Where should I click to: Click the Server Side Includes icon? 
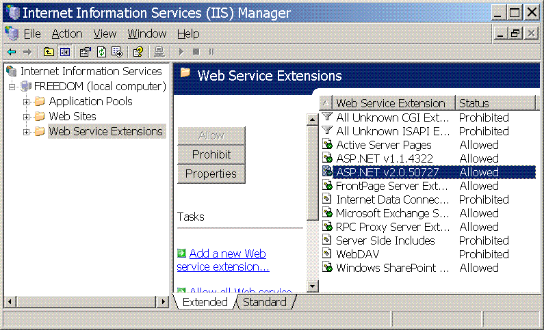coord(327,240)
